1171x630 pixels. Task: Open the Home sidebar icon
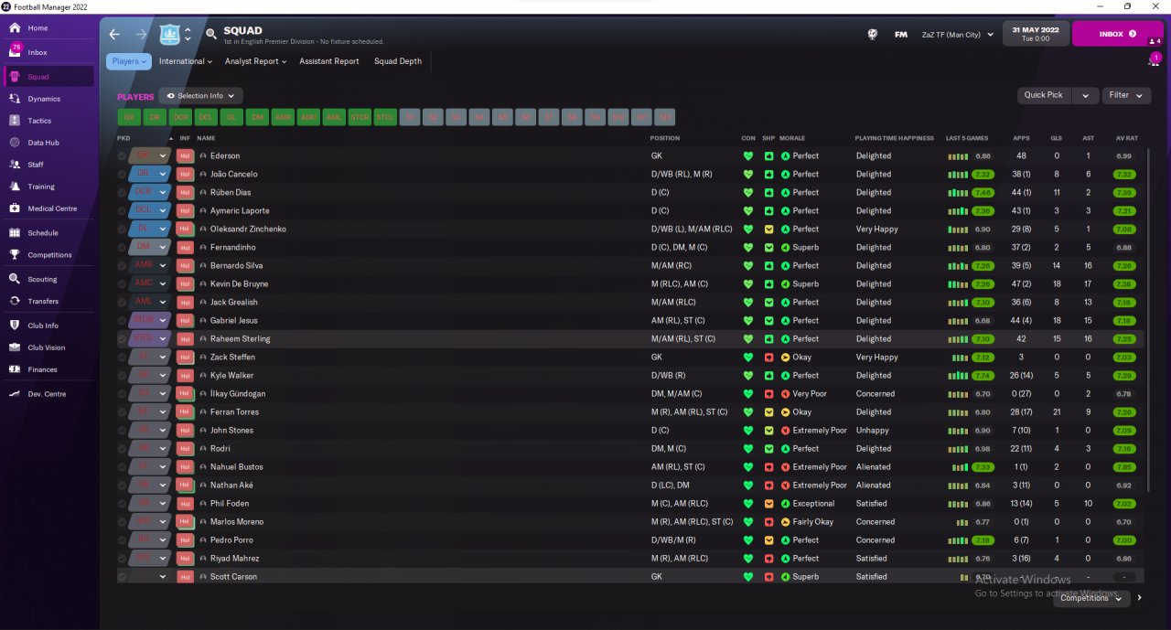tap(15, 28)
